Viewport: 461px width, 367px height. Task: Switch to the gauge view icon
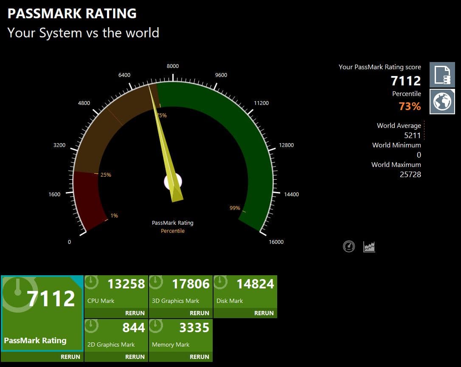coord(349,246)
